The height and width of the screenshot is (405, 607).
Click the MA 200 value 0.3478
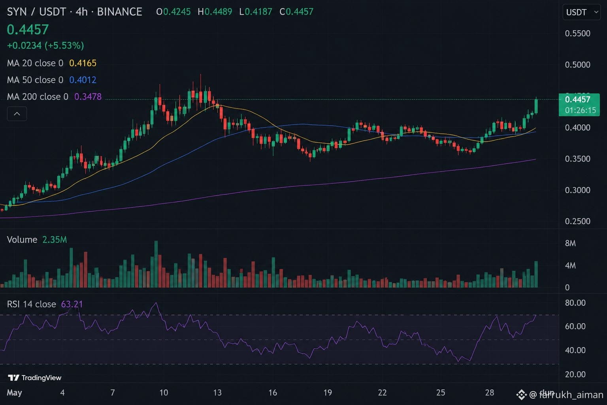click(x=88, y=97)
